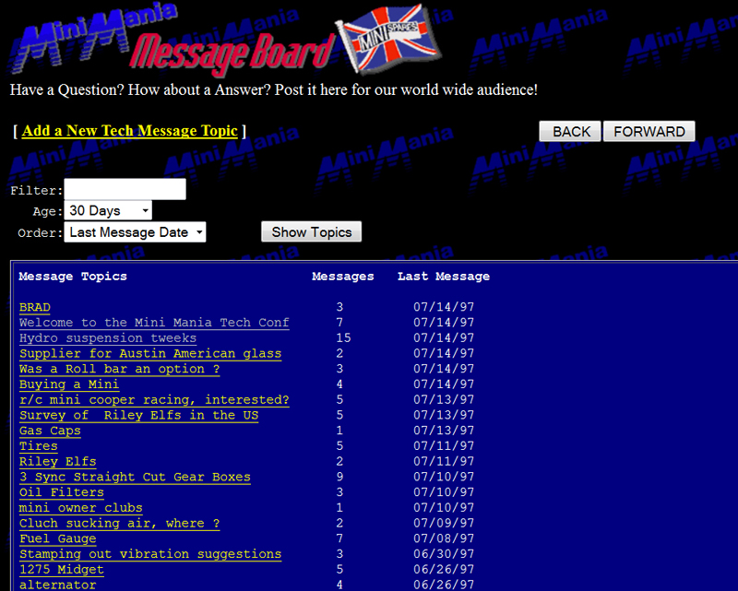This screenshot has width=738, height=591.
Task: Click date 07/09/97 in Cluch sucking air row
Action: 444,524
